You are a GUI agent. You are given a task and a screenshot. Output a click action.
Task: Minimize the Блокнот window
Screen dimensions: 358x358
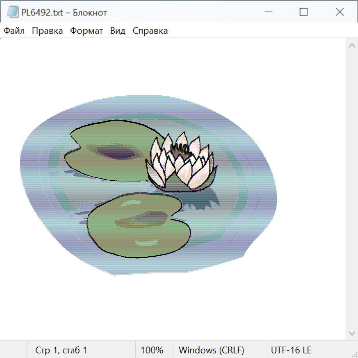[268, 12]
